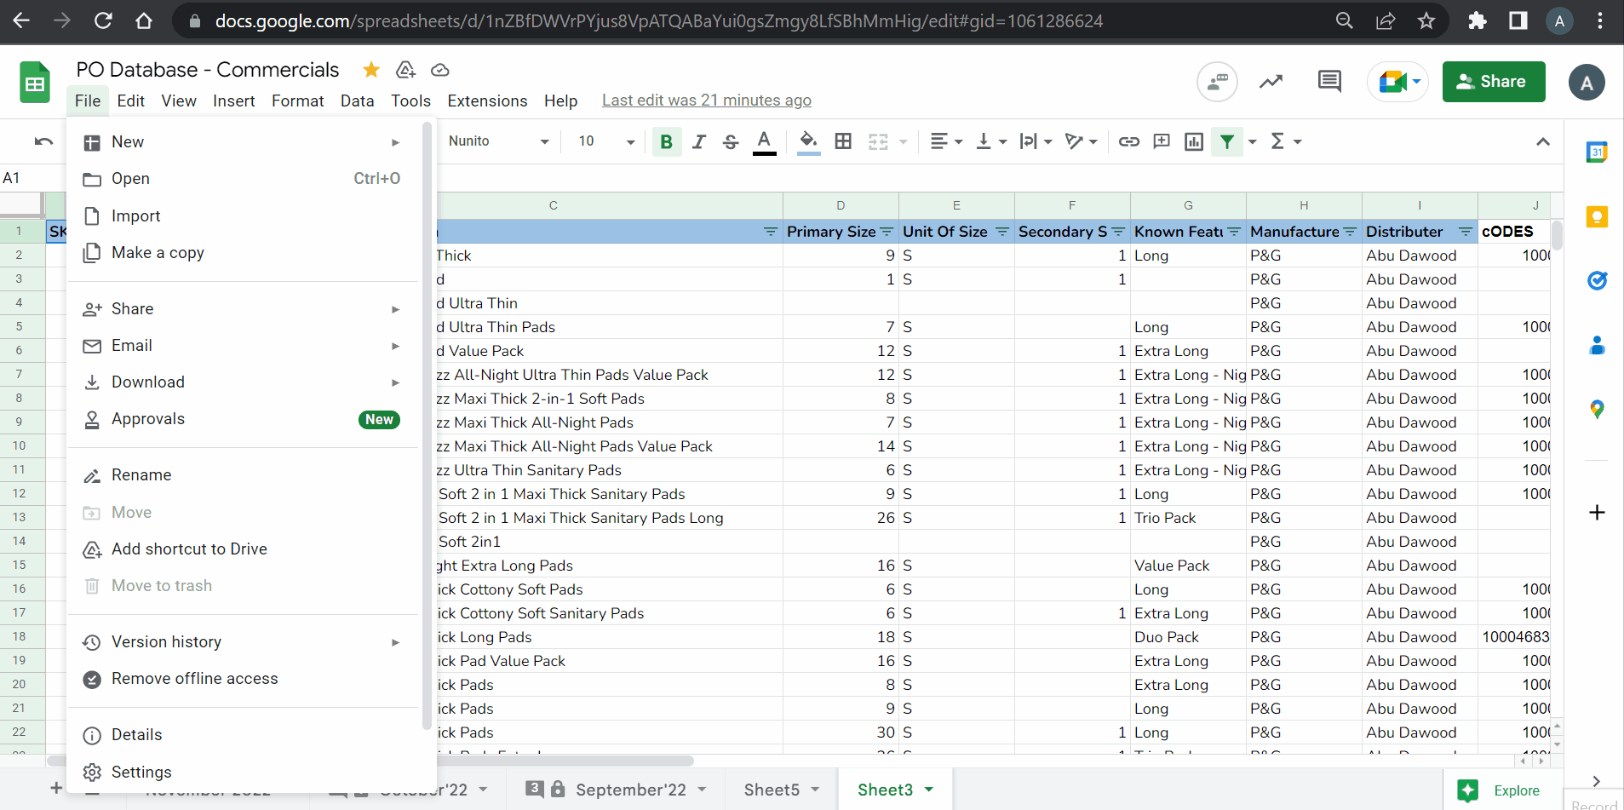Open the insert link tool
Image resolution: width=1624 pixels, height=810 pixels.
pyautogui.click(x=1129, y=141)
